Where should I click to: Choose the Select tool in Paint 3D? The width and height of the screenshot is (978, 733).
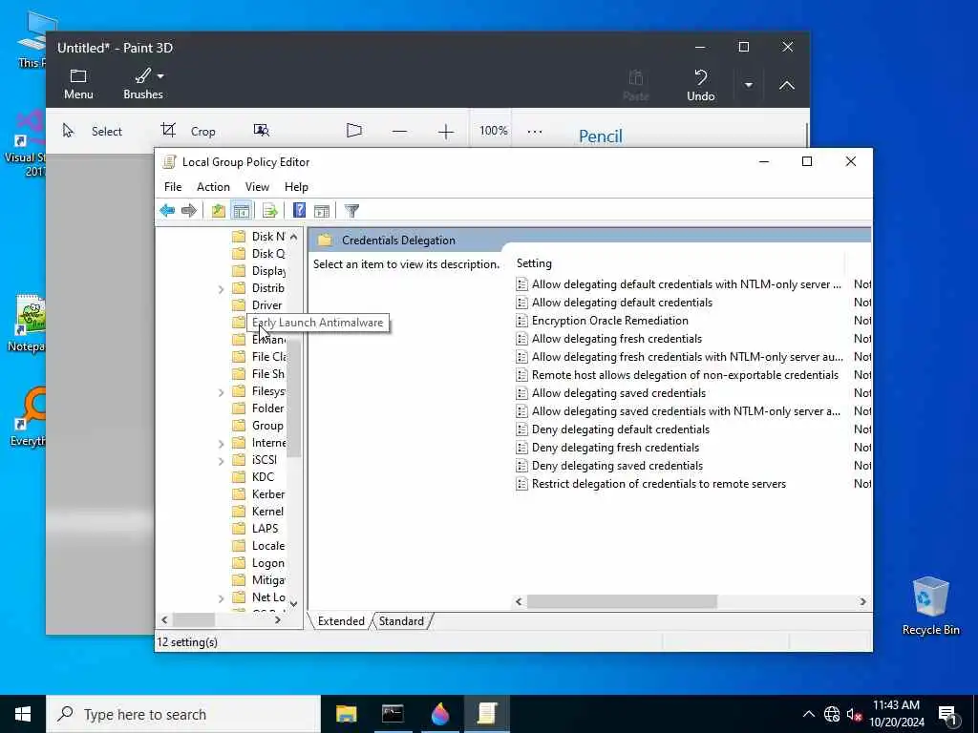tap(93, 131)
